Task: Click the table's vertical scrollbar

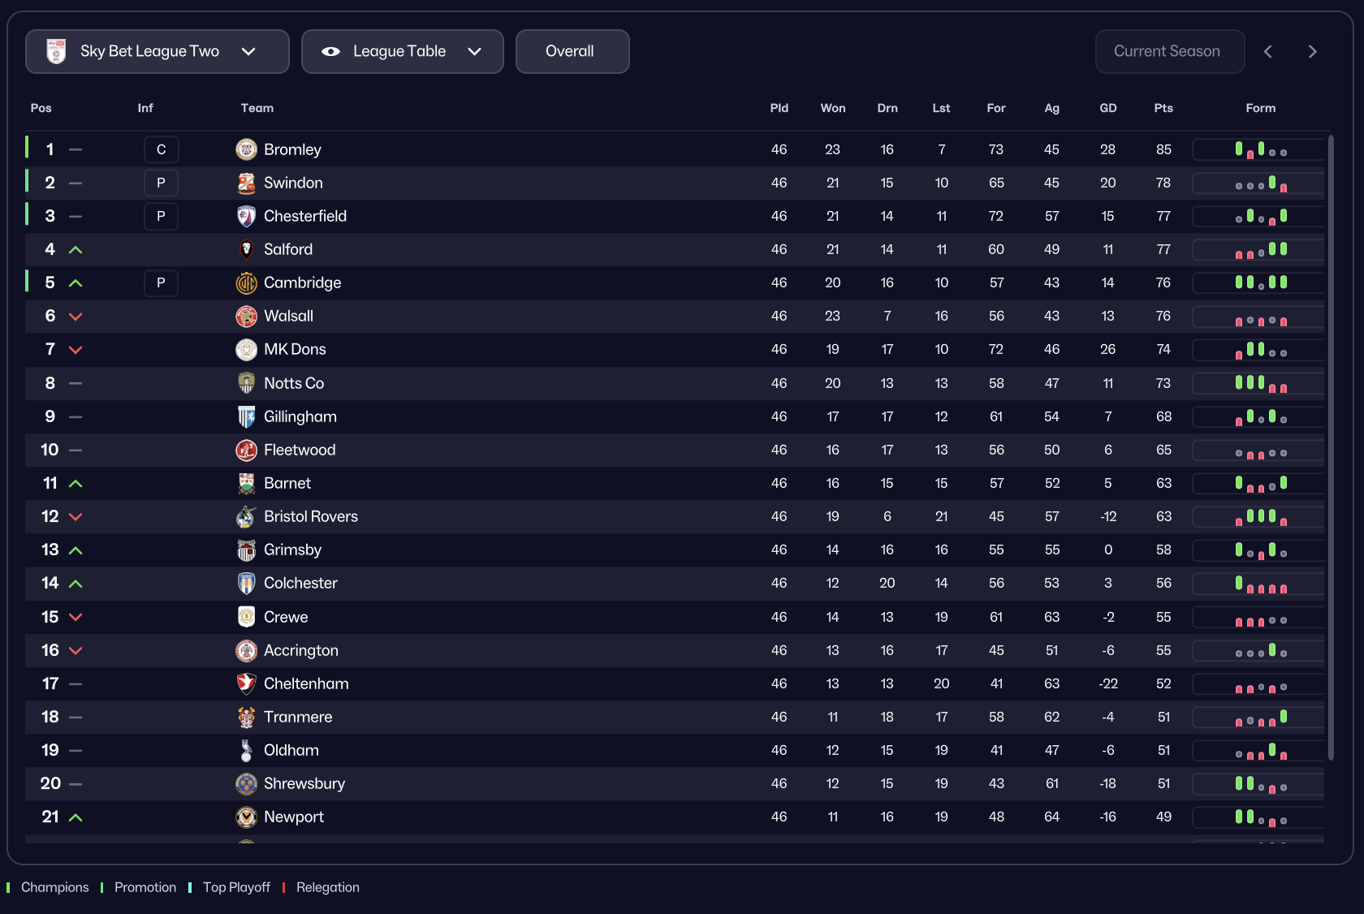Action: click(x=1331, y=447)
